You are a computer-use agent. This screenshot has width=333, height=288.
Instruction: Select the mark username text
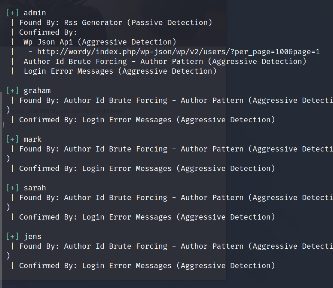33,139
